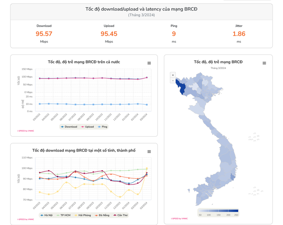The height and width of the screenshot is (225, 283).
Task: Open the nationwide speed chart hamburger menu
Action: [149, 63]
